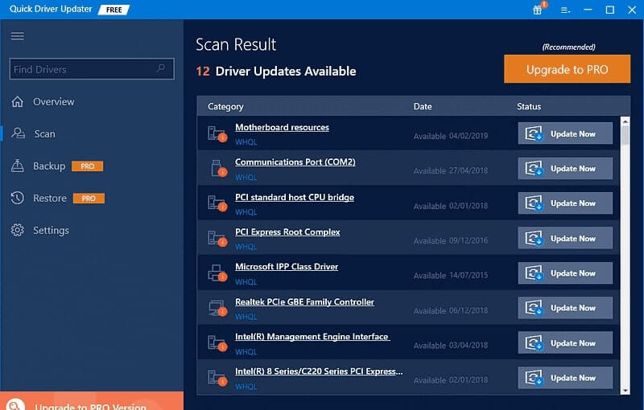This screenshot has height=410, width=644.
Task: Focus the Find Drivers search field
Action: pos(92,68)
